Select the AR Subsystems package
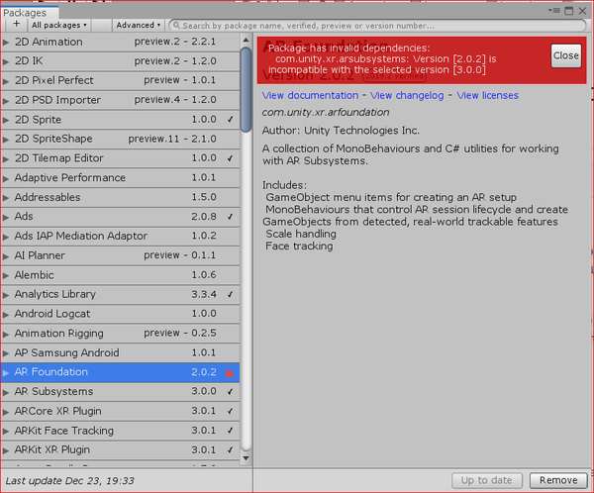 (120, 391)
